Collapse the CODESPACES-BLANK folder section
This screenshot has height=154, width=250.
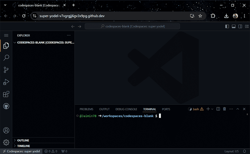pos(44,42)
